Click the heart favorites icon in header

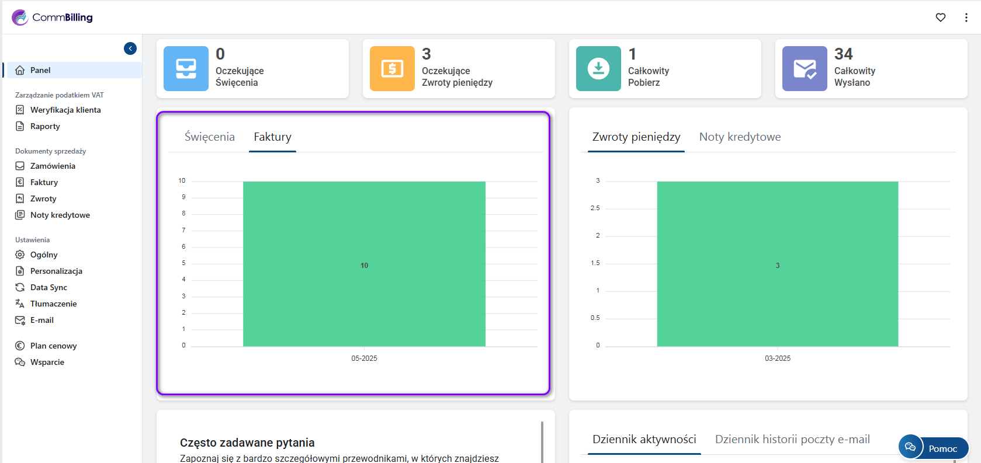pos(940,18)
